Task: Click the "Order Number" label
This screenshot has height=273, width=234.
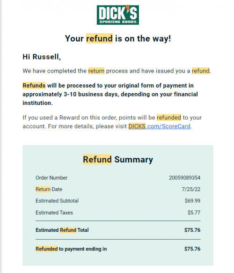Action: (51, 178)
